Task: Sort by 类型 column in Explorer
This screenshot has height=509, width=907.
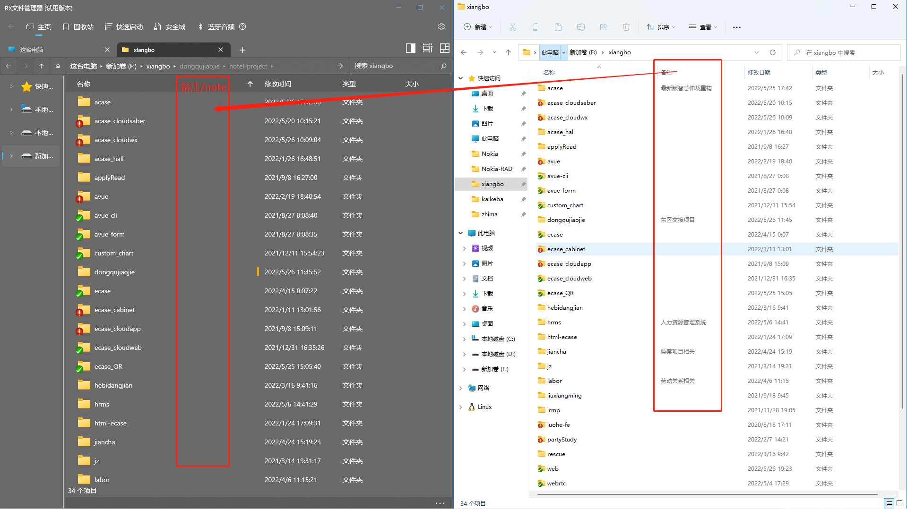Action: click(821, 72)
